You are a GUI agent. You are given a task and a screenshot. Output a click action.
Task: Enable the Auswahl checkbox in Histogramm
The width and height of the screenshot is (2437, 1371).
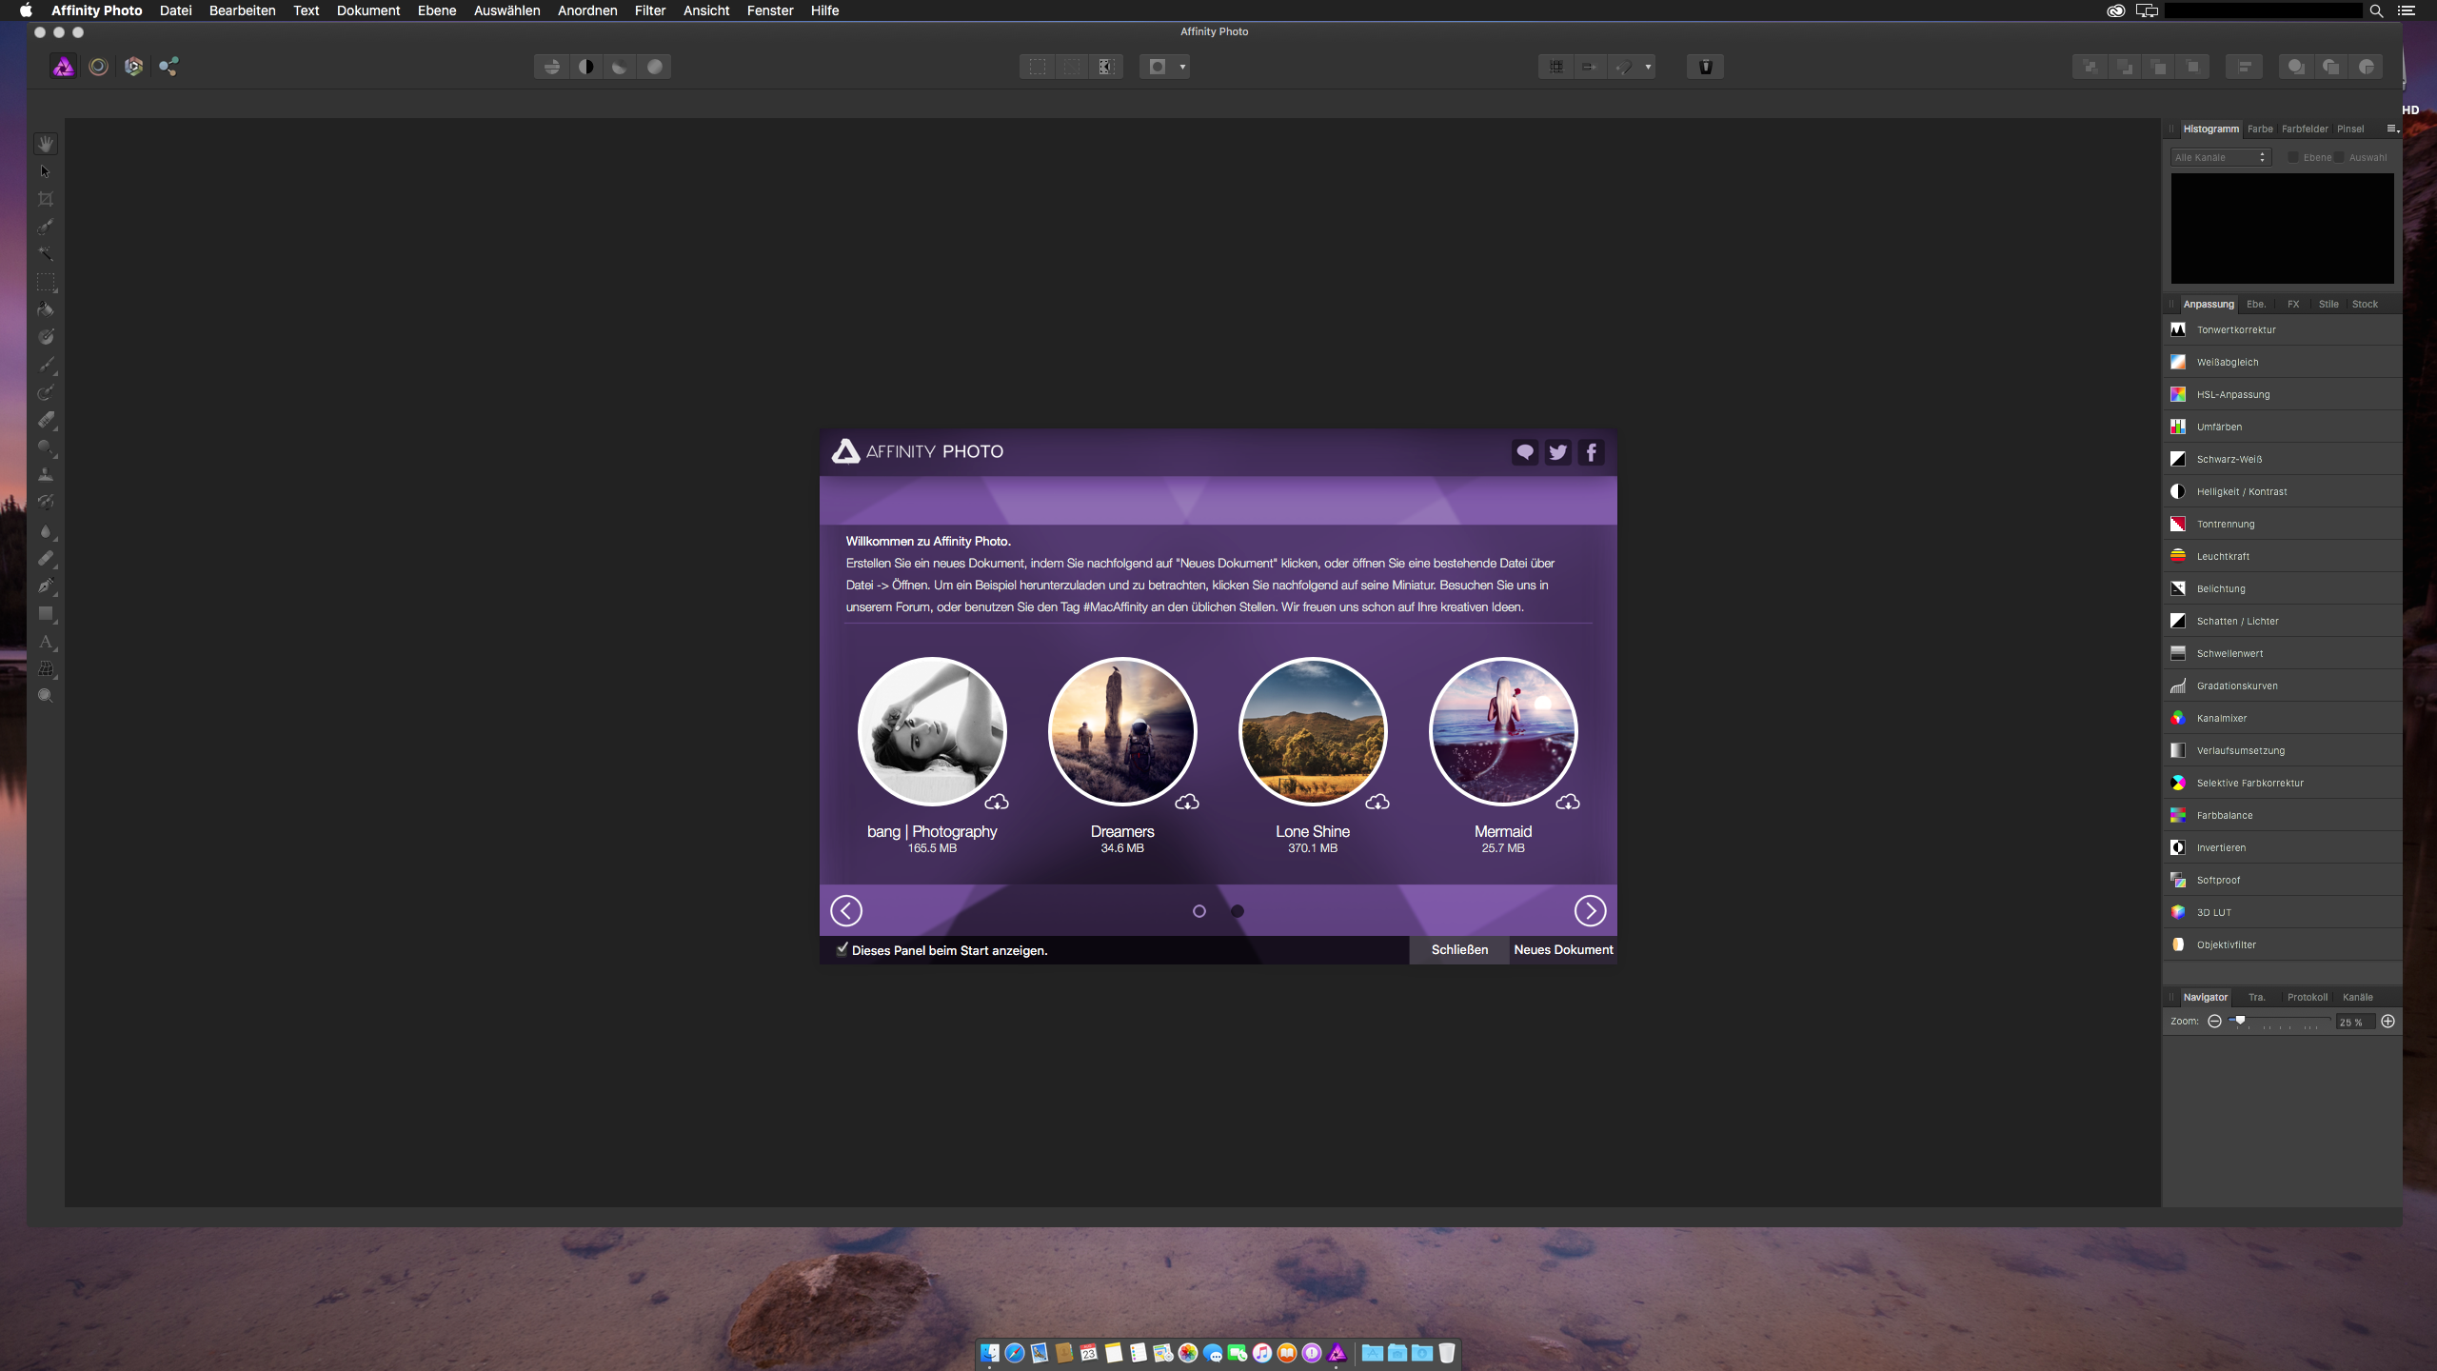pos(2340,157)
